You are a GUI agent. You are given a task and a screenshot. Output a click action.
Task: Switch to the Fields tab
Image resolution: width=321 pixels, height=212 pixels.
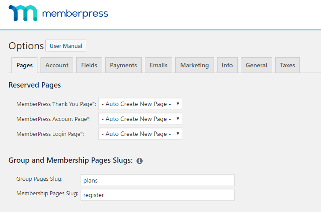(x=89, y=65)
